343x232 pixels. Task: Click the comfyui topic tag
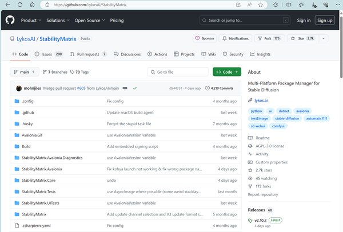click(278, 126)
